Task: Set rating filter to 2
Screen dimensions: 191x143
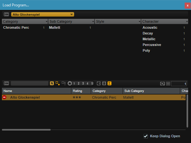Action: [x=79, y=84]
